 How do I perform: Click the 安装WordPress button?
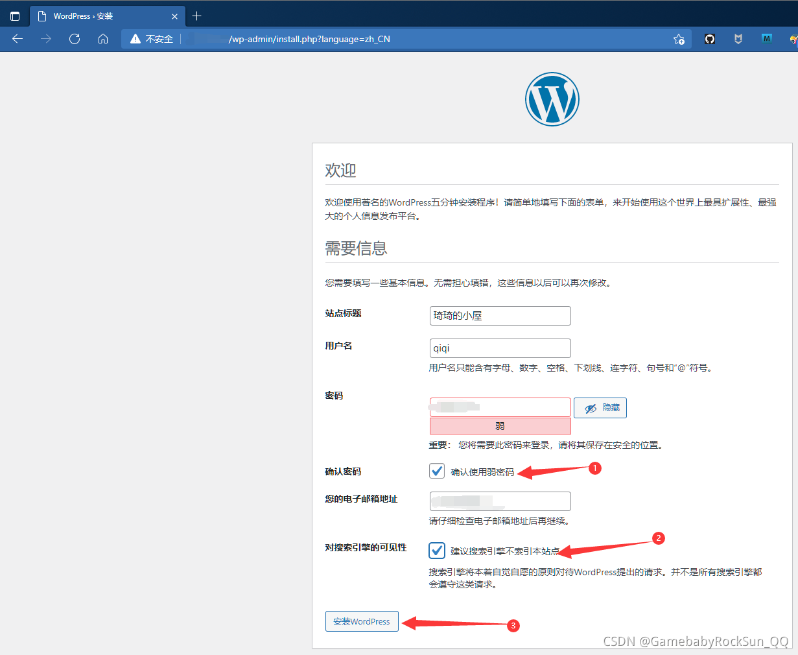pyautogui.click(x=362, y=621)
